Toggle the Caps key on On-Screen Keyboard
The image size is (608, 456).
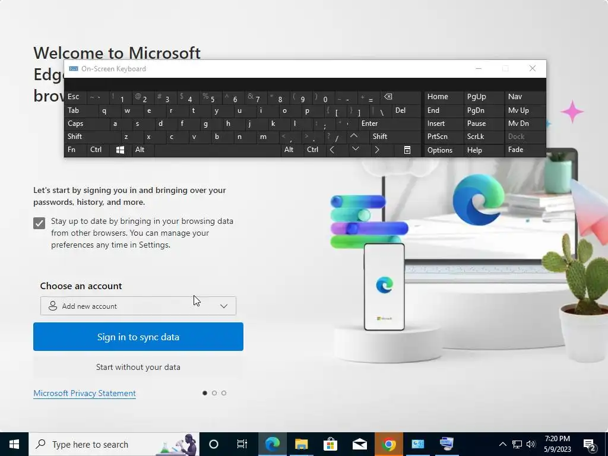pos(87,123)
